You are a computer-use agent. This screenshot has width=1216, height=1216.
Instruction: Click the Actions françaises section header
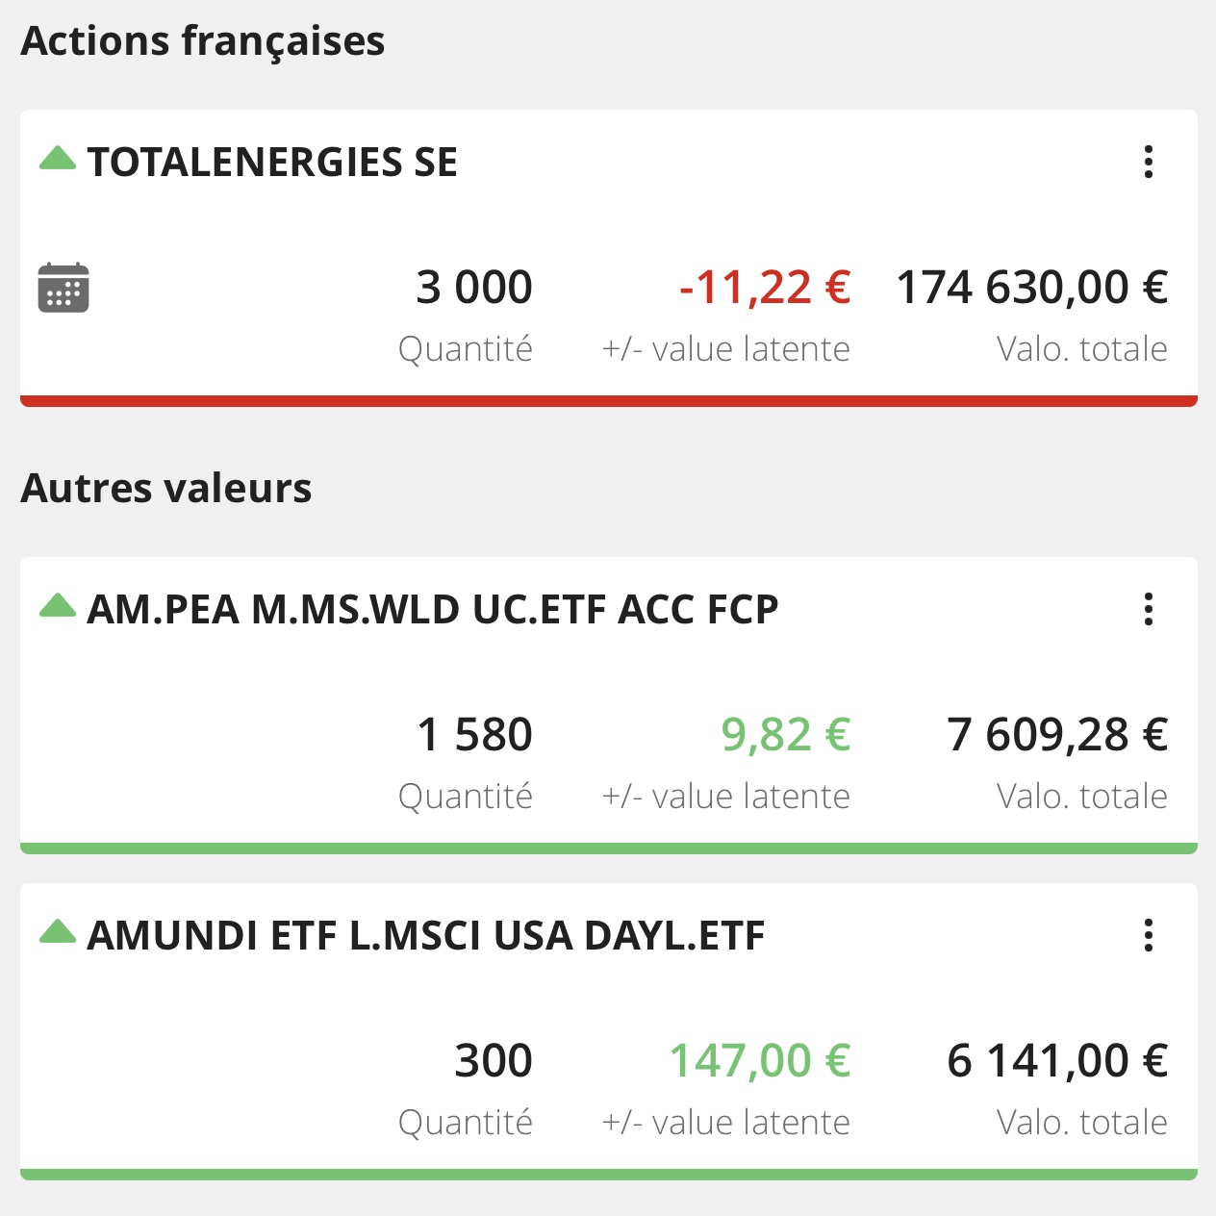tap(203, 41)
